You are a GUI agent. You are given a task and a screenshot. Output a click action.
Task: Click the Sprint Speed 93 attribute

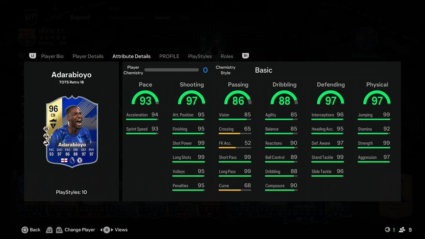[x=142, y=130]
